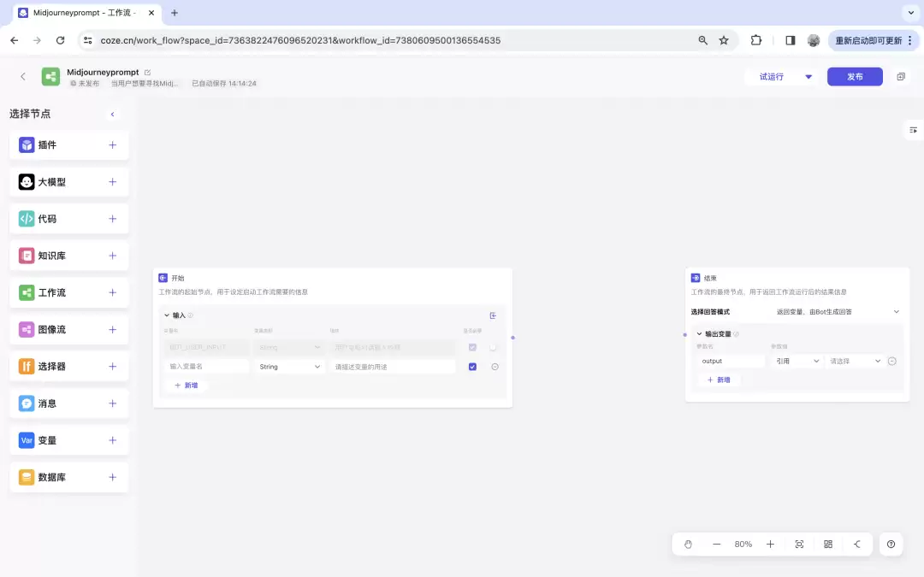The height and width of the screenshot is (577, 924).
Task: Click 新增 in the 结束 node
Action: (x=719, y=380)
